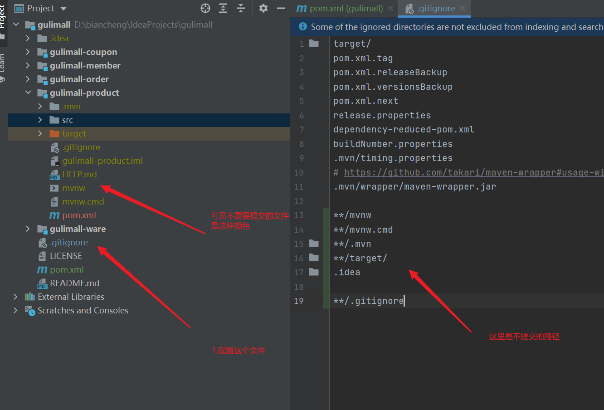Click the dependency-reduced-pom.xml line

coord(404,129)
